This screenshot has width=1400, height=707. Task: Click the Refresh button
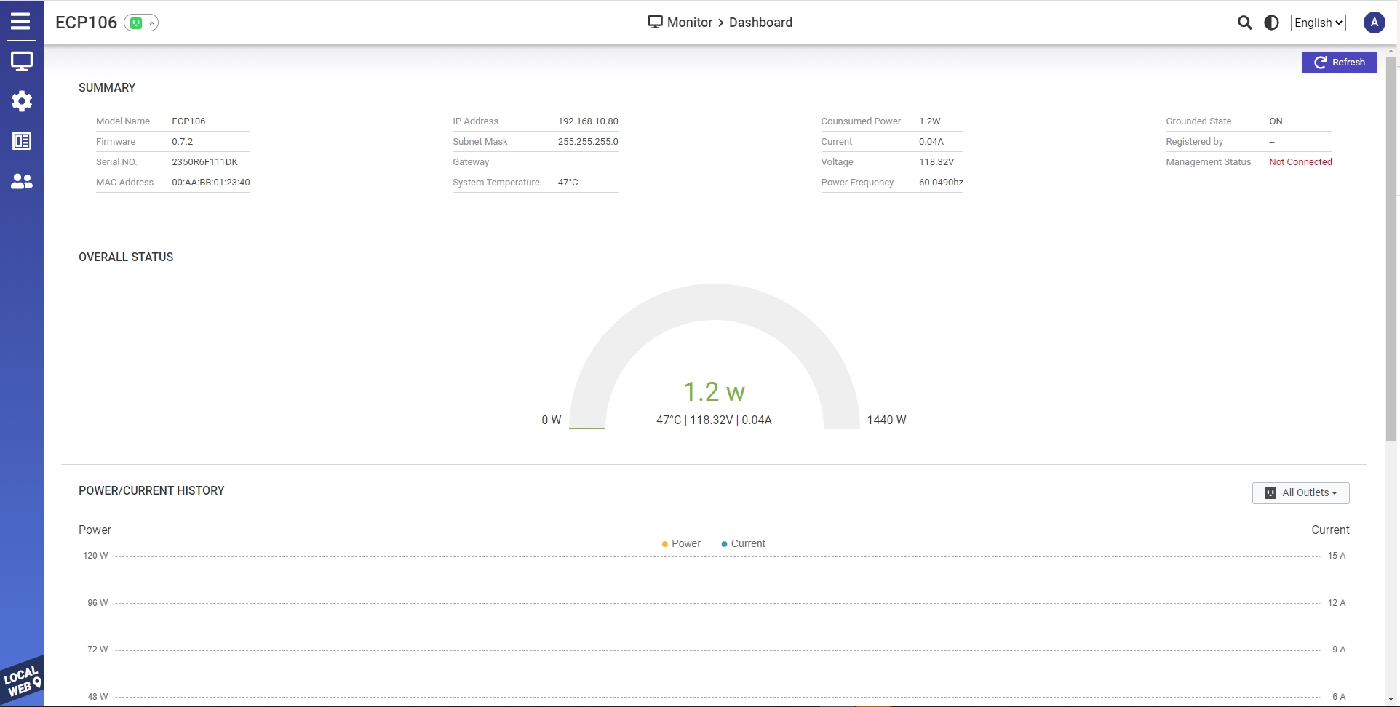(x=1339, y=63)
